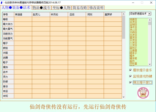
Task: Click the 林月如 column header
Action: [x=59, y=15]
